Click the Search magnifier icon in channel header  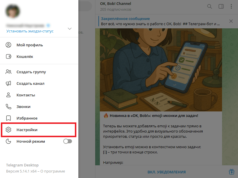click(210, 6)
